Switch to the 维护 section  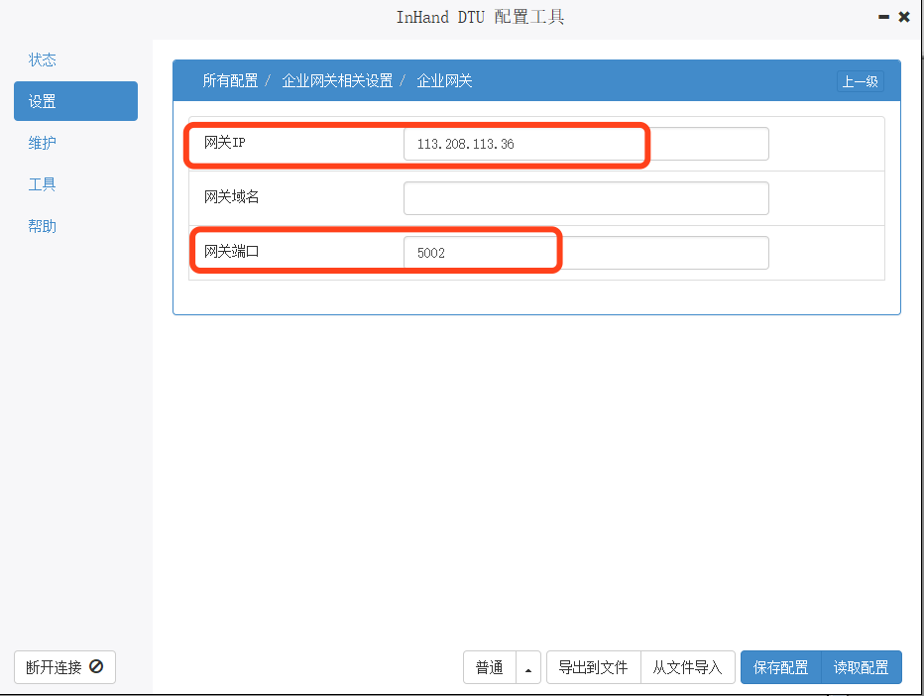pyautogui.click(x=43, y=143)
